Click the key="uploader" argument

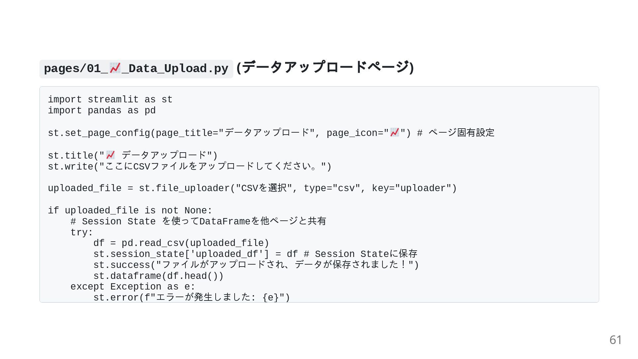coord(411,188)
